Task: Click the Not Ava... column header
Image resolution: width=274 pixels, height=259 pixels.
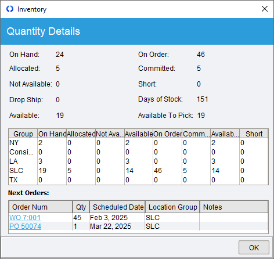Action: (110, 134)
